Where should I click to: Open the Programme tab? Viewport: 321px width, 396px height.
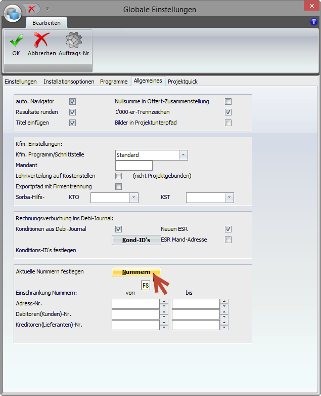pyautogui.click(x=114, y=82)
